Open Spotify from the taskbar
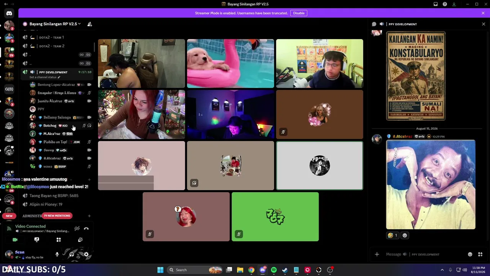The image size is (490, 276). 274,270
